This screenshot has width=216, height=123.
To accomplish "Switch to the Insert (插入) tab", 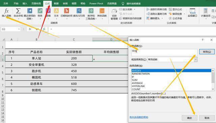I will pos(25,3).
